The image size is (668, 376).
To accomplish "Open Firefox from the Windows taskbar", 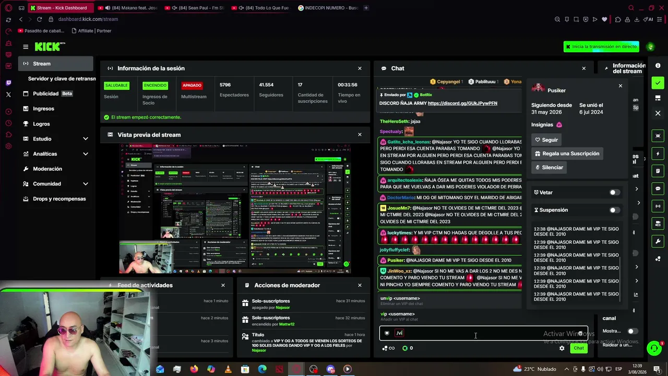I will pos(194,369).
